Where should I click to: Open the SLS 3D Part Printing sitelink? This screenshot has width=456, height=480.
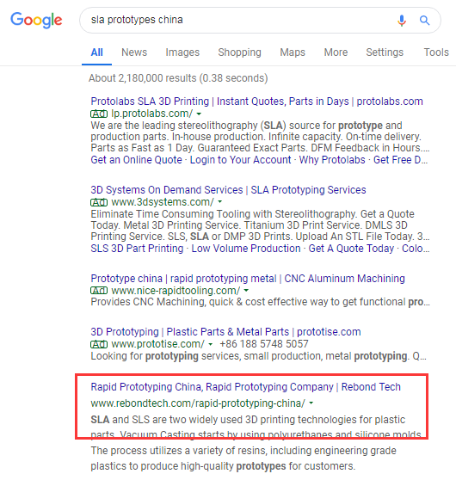tap(137, 249)
